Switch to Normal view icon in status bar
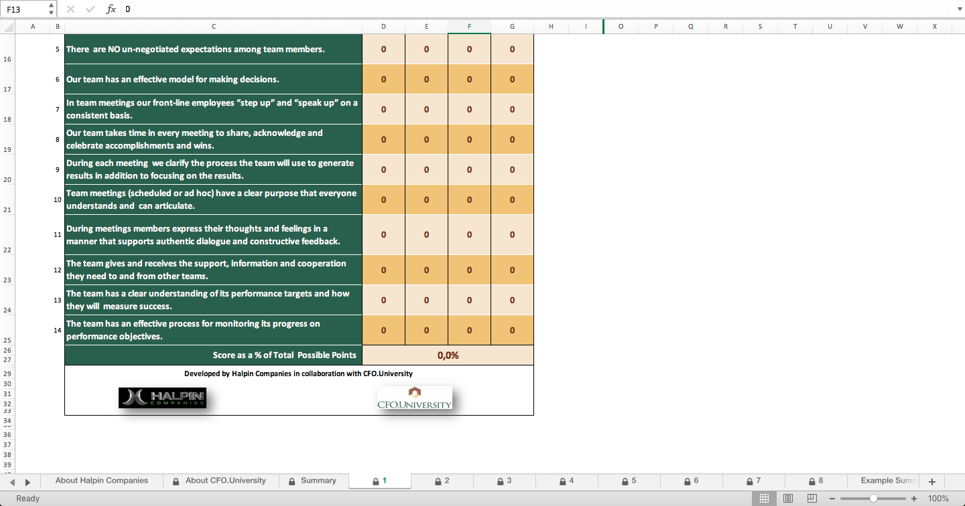The width and height of the screenshot is (965, 506). [x=764, y=499]
